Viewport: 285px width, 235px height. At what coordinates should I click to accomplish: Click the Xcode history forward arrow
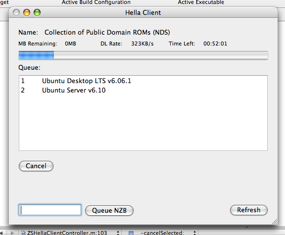pos(12,233)
